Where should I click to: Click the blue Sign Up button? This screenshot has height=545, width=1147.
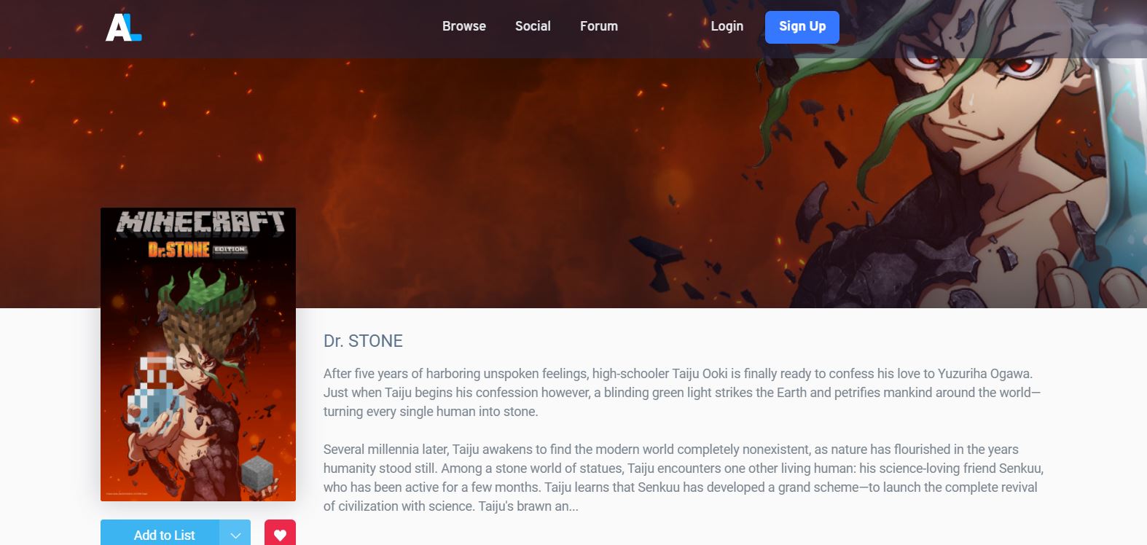(802, 27)
